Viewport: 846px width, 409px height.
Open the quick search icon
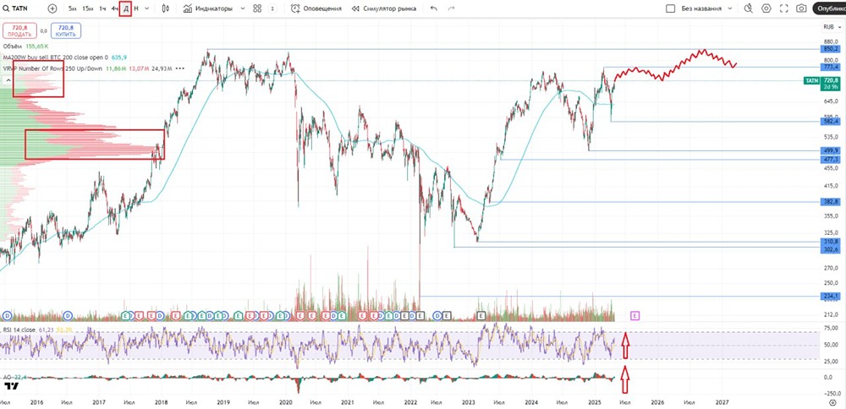749,8
